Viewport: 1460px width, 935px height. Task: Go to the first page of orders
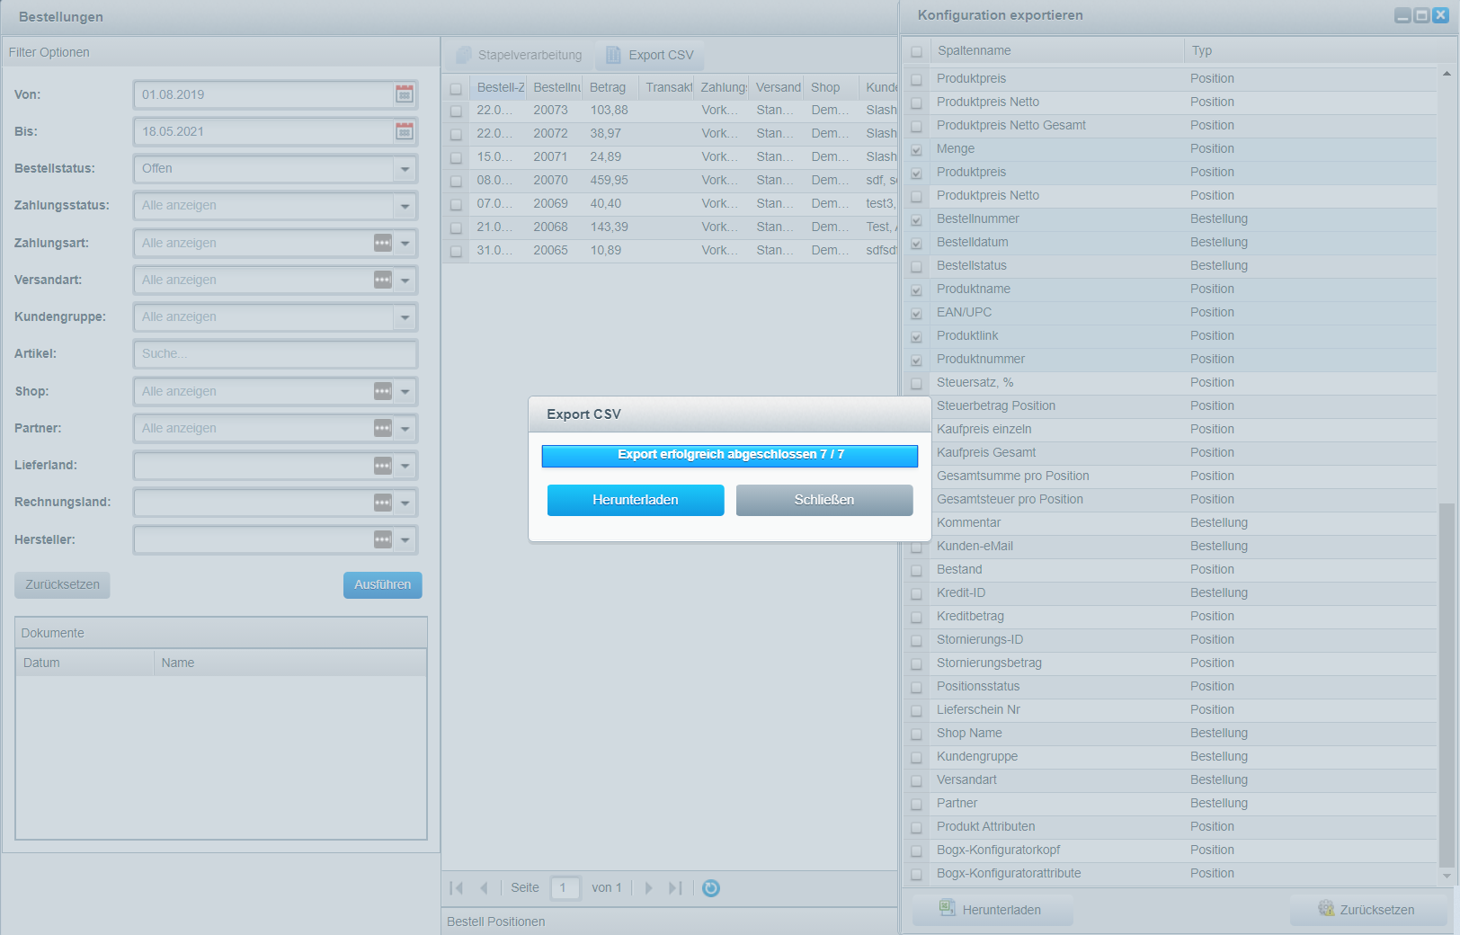tap(457, 888)
